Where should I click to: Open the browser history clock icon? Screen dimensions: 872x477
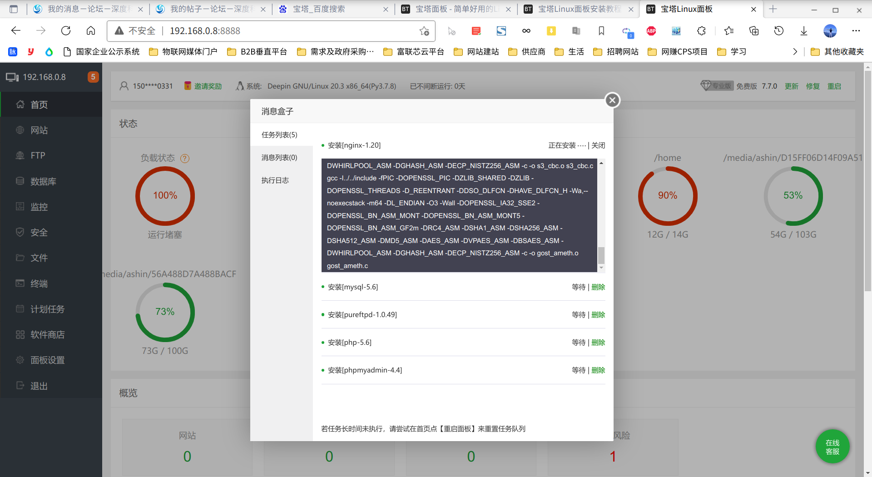pyautogui.click(x=779, y=31)
